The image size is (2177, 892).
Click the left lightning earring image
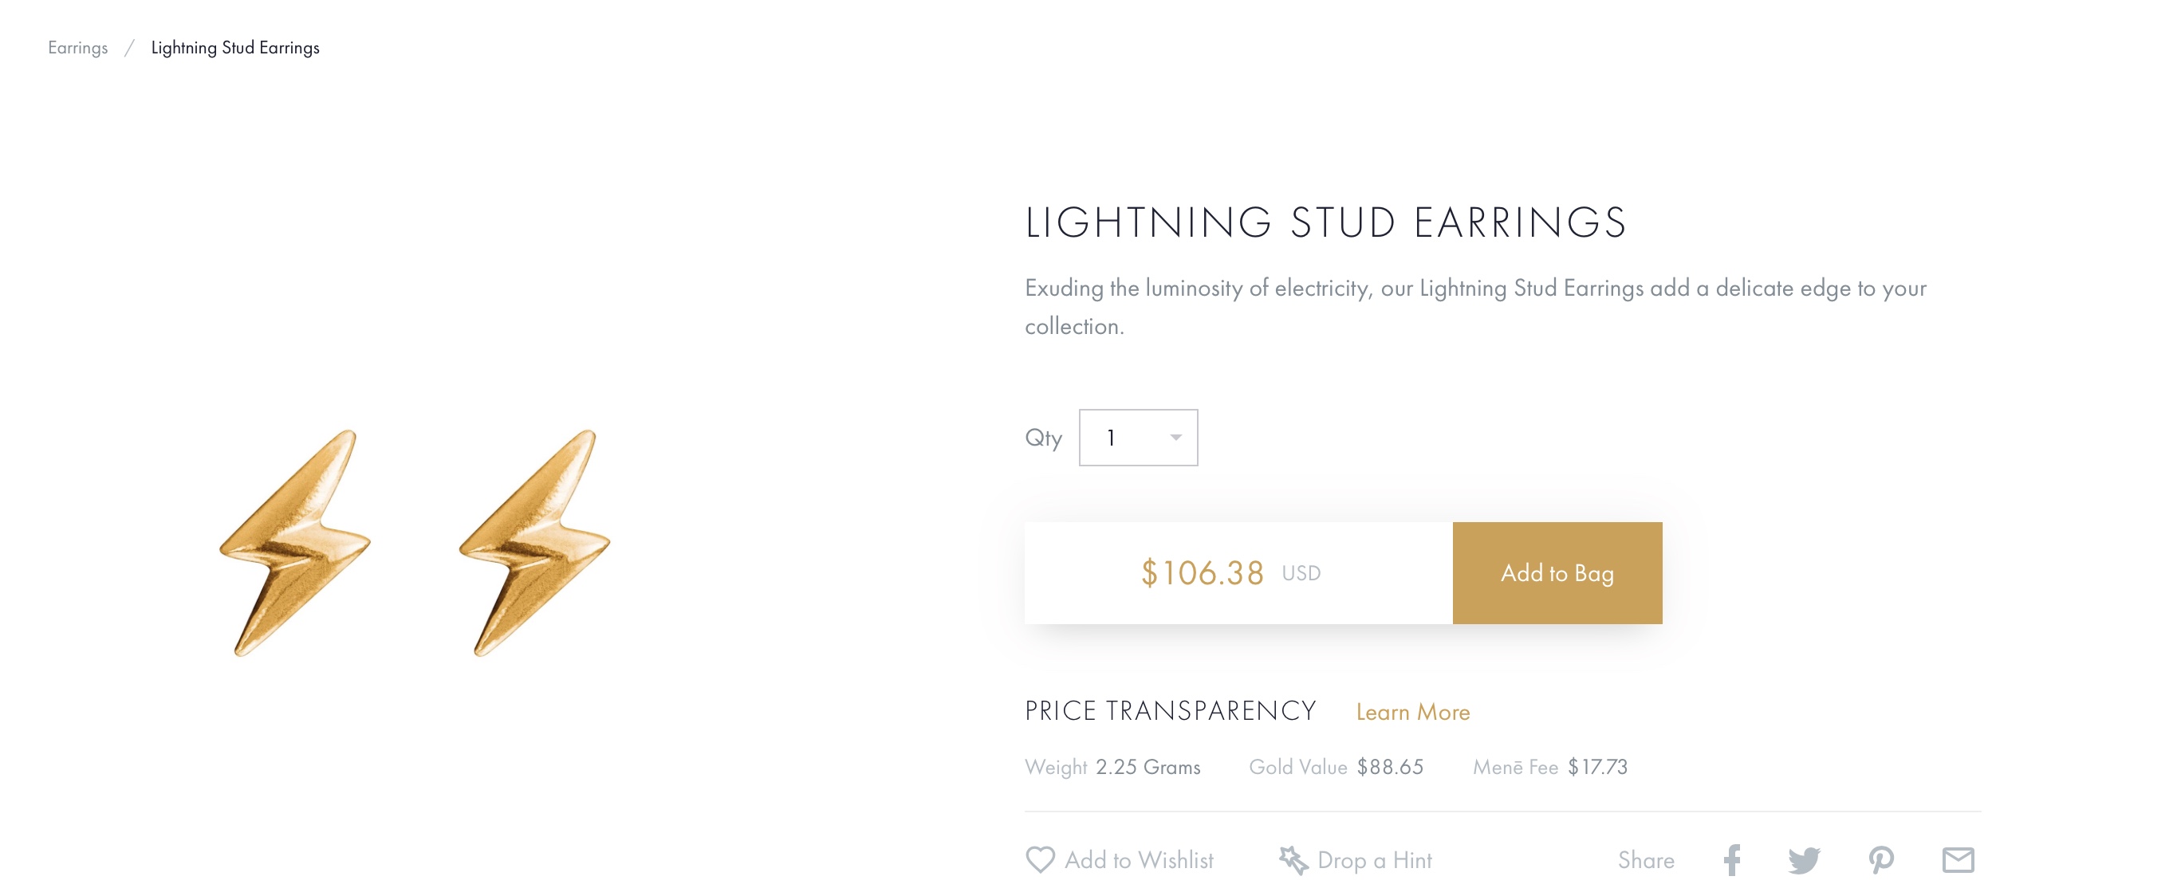[x=295, y=543]
